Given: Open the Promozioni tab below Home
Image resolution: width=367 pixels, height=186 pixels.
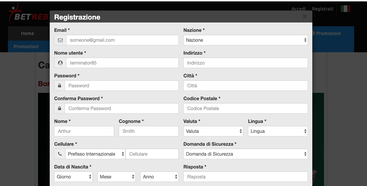Looking at the screenshot, I should pyautogui.click(x=26, y=46).
